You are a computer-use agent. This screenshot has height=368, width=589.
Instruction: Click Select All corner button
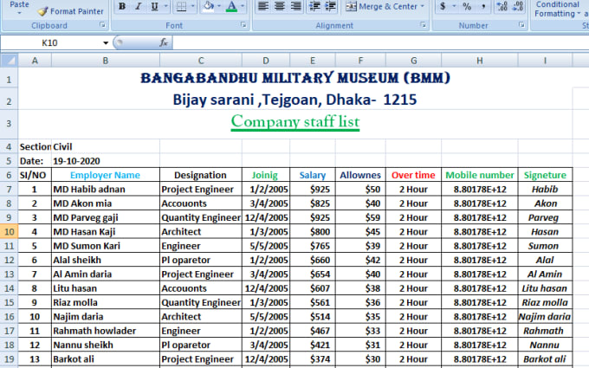[x=9, y=60]
